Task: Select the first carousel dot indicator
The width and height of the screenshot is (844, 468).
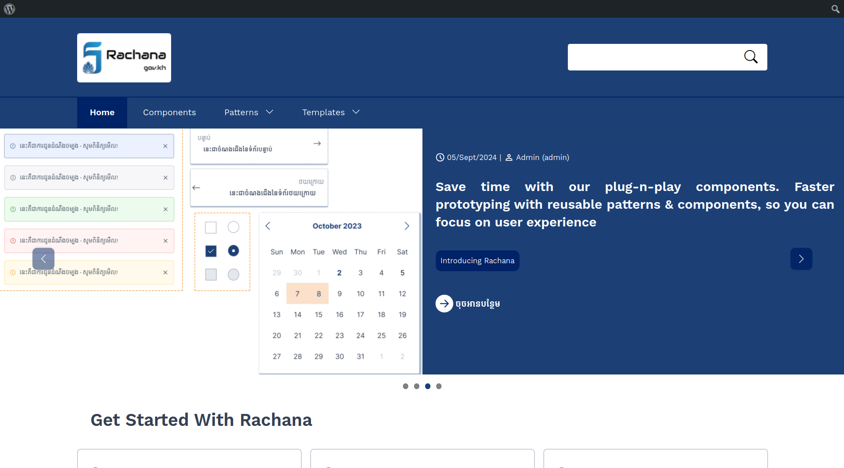Action: (406, 386)
